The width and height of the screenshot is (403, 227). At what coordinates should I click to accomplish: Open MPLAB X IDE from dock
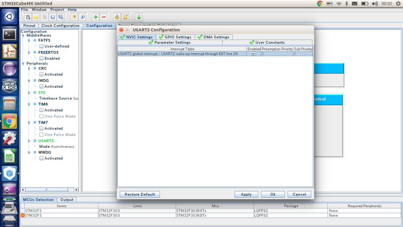click(9, 86)
